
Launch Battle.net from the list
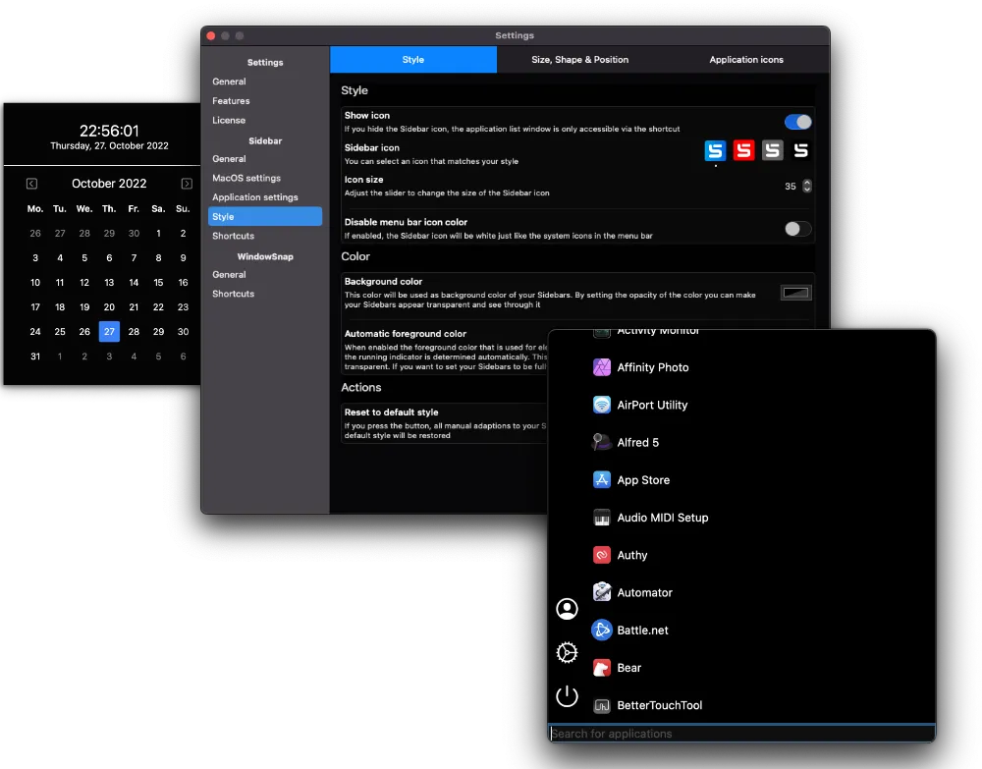tap(643, 630)
